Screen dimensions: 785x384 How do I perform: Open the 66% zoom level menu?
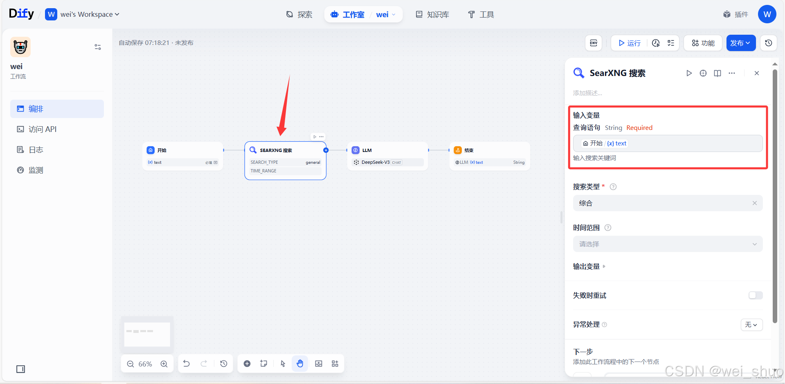[145, 364]
